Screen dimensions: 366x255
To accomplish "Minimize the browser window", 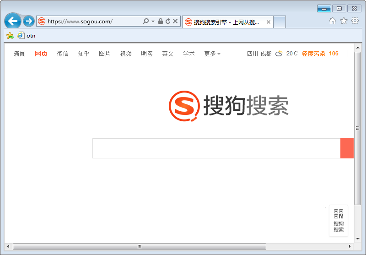I will click(324, 9).
